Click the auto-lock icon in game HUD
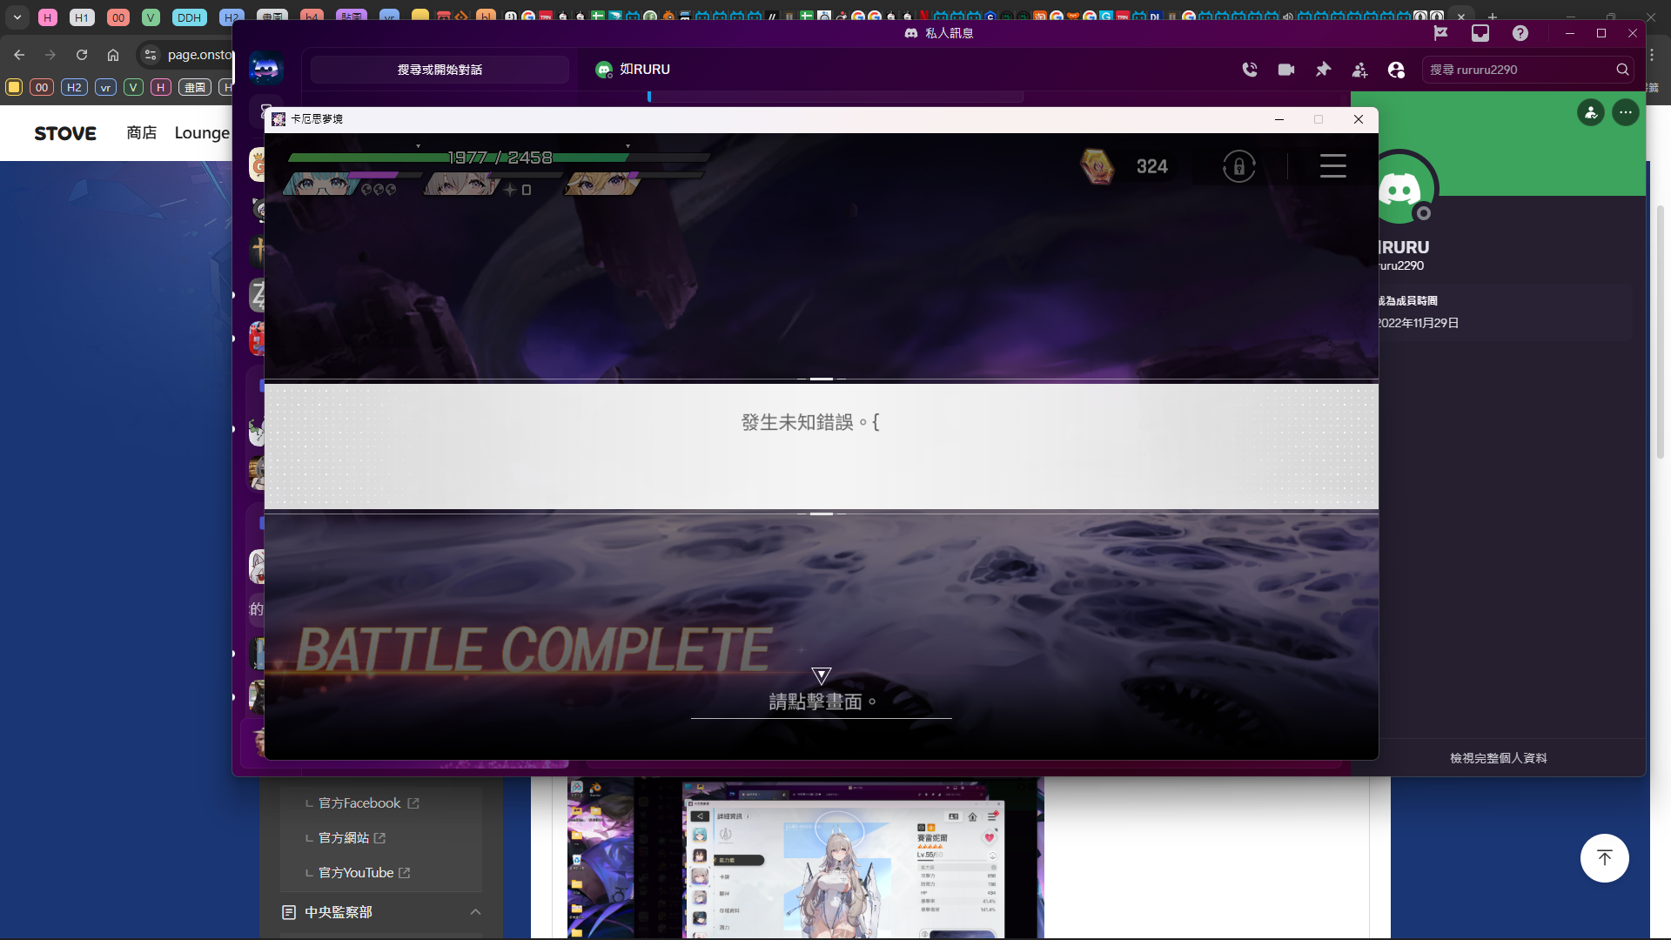 (1238, 165)
